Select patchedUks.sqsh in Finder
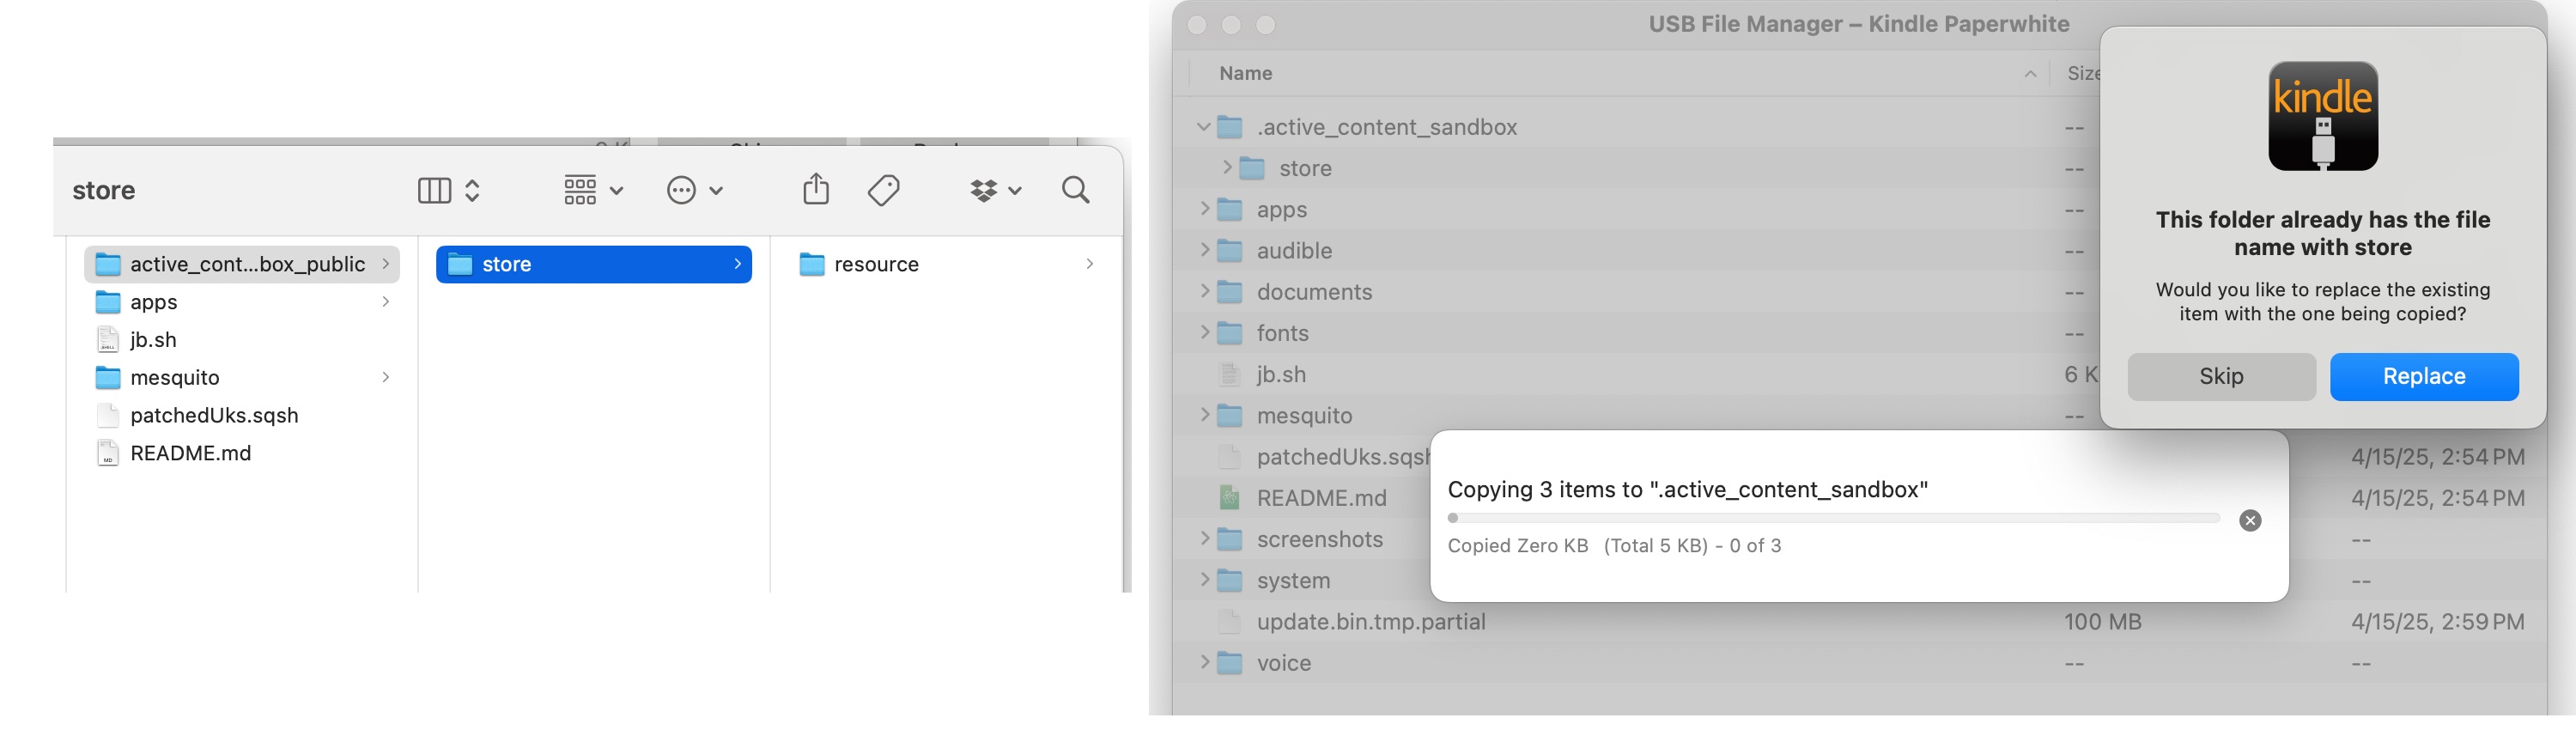The width and height of the screenshot is (2576, 730). [x=242, y=416]
